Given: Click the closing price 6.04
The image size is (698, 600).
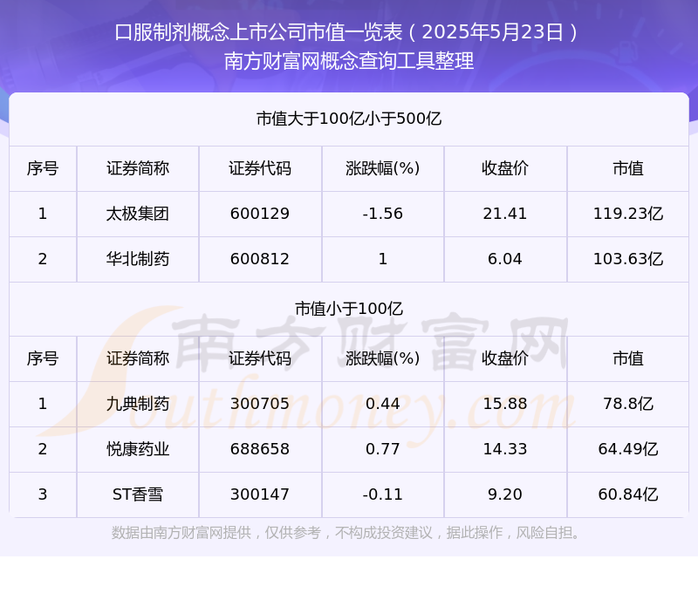Looking at the screenshot, I should (505, 259).
